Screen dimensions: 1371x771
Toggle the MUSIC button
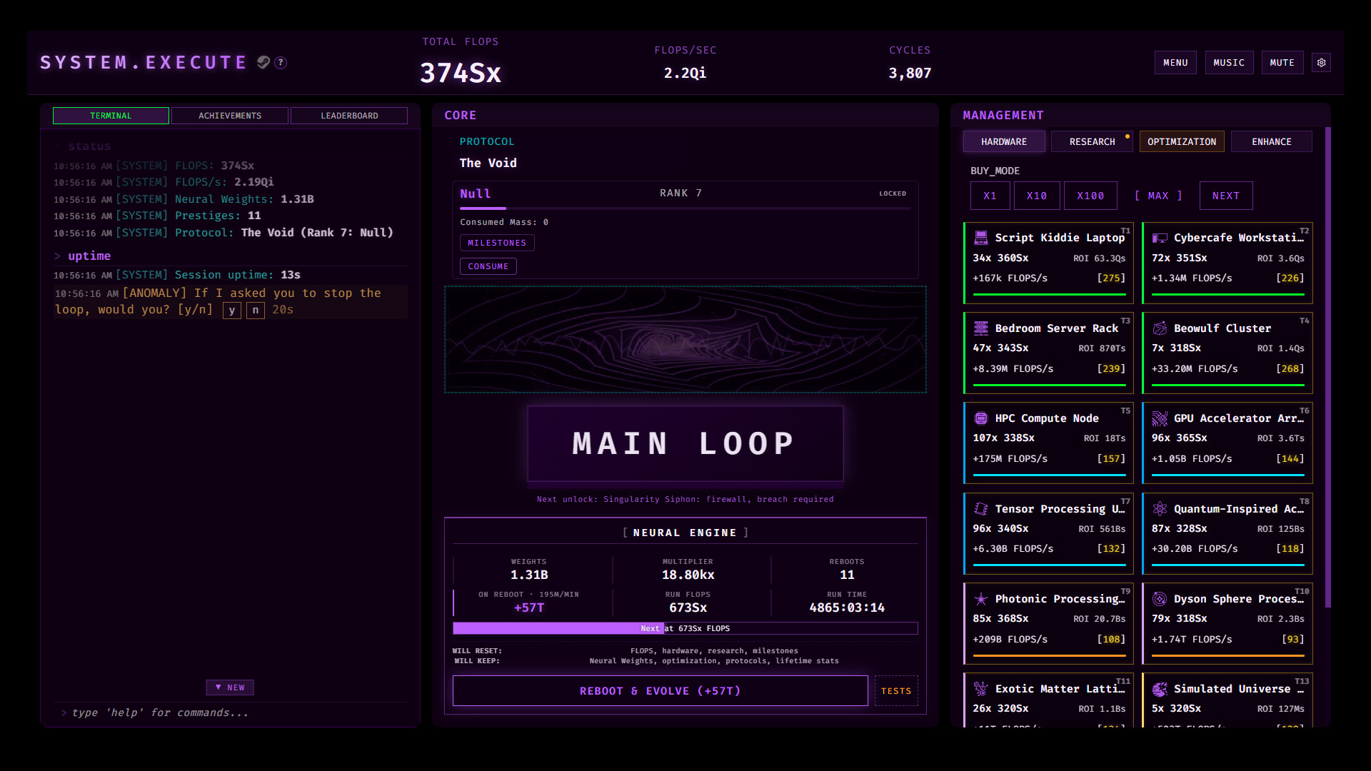[x=1229, y=63]
